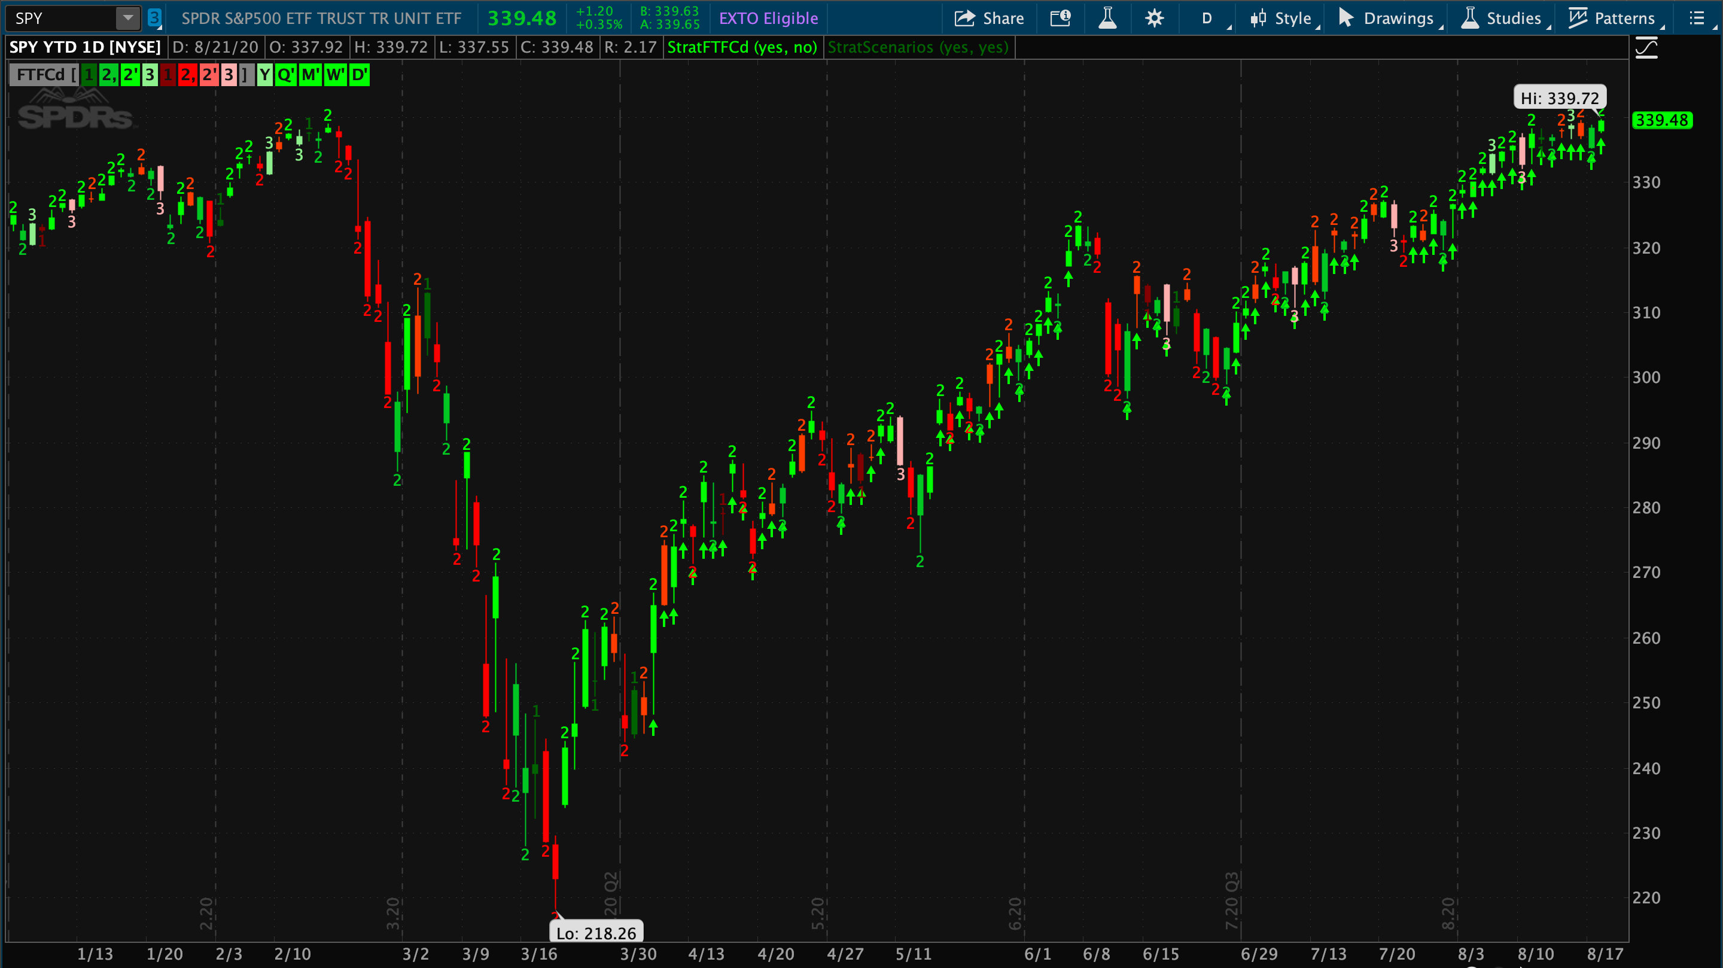This screenshot has height=968, width=1723.
Task: Click the 220 level on price axis
Action: point(1646,898)
